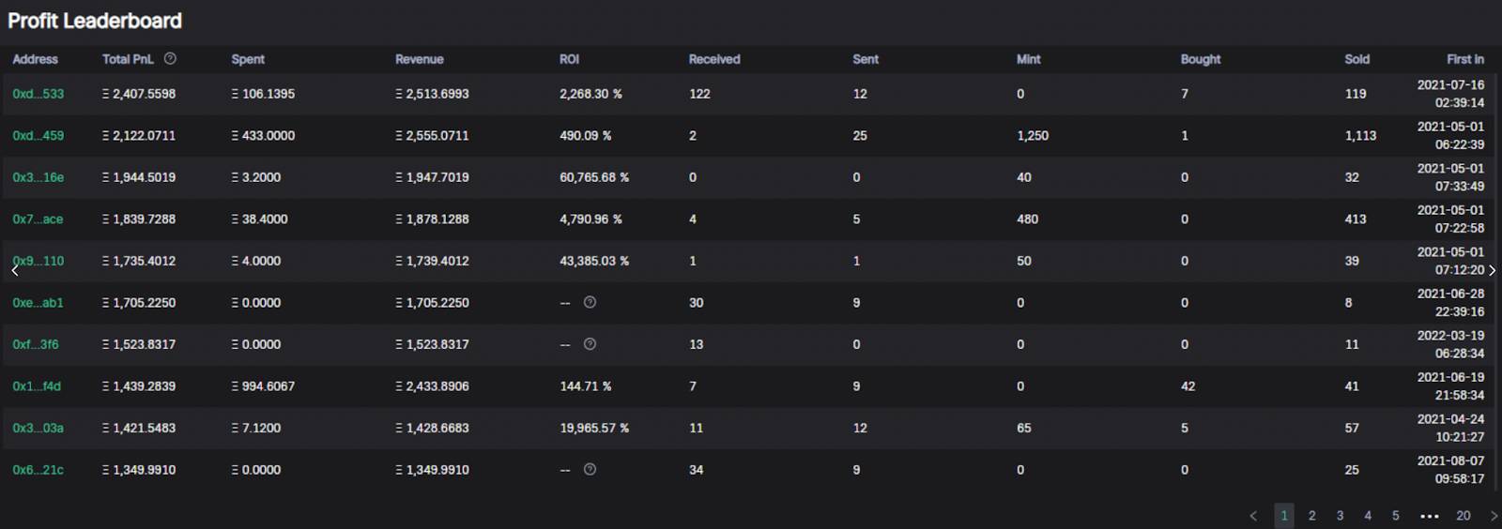Screen dimensions: 1502x529
Task: Click the table's left scroll arrow
Action: 15,270
